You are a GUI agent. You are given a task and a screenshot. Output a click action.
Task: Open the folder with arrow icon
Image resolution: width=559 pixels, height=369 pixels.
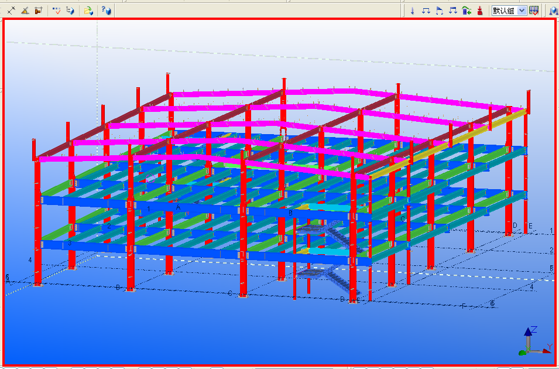pos(88,11)
